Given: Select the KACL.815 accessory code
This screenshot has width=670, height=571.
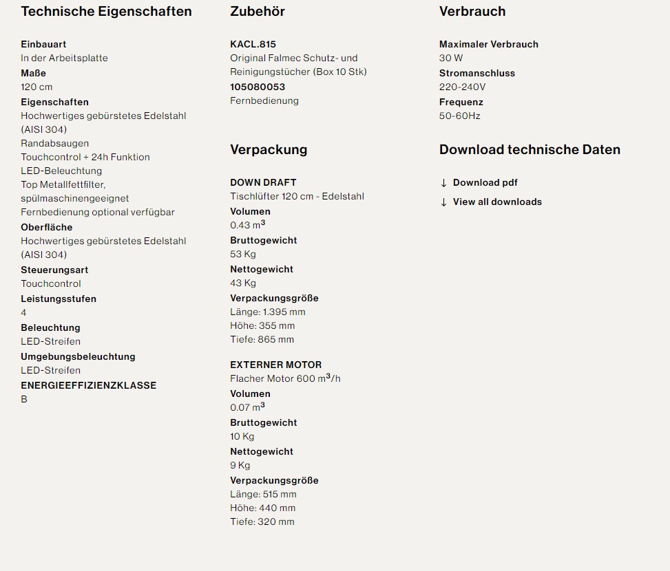Looking at the screenshot, I should [253, 44].
